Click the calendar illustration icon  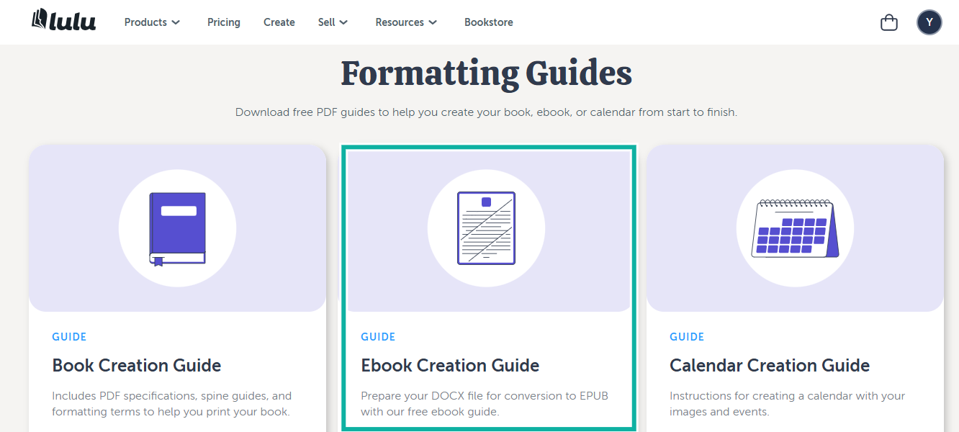795,228
